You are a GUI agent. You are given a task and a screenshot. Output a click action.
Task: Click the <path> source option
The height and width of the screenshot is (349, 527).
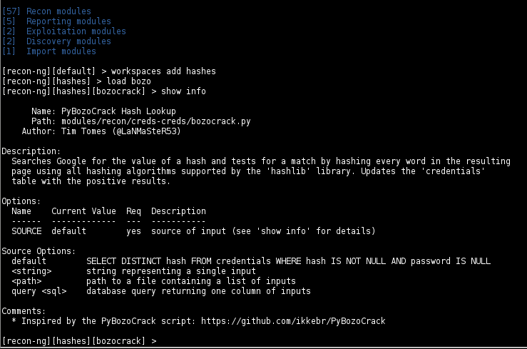(x=26, y=281)
